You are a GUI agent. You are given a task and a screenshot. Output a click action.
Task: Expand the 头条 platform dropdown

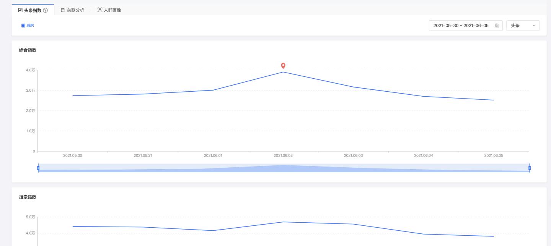pos(523,26)
